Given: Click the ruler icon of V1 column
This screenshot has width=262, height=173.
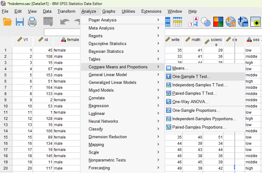Looking at the screenshot, I should 20,39.
